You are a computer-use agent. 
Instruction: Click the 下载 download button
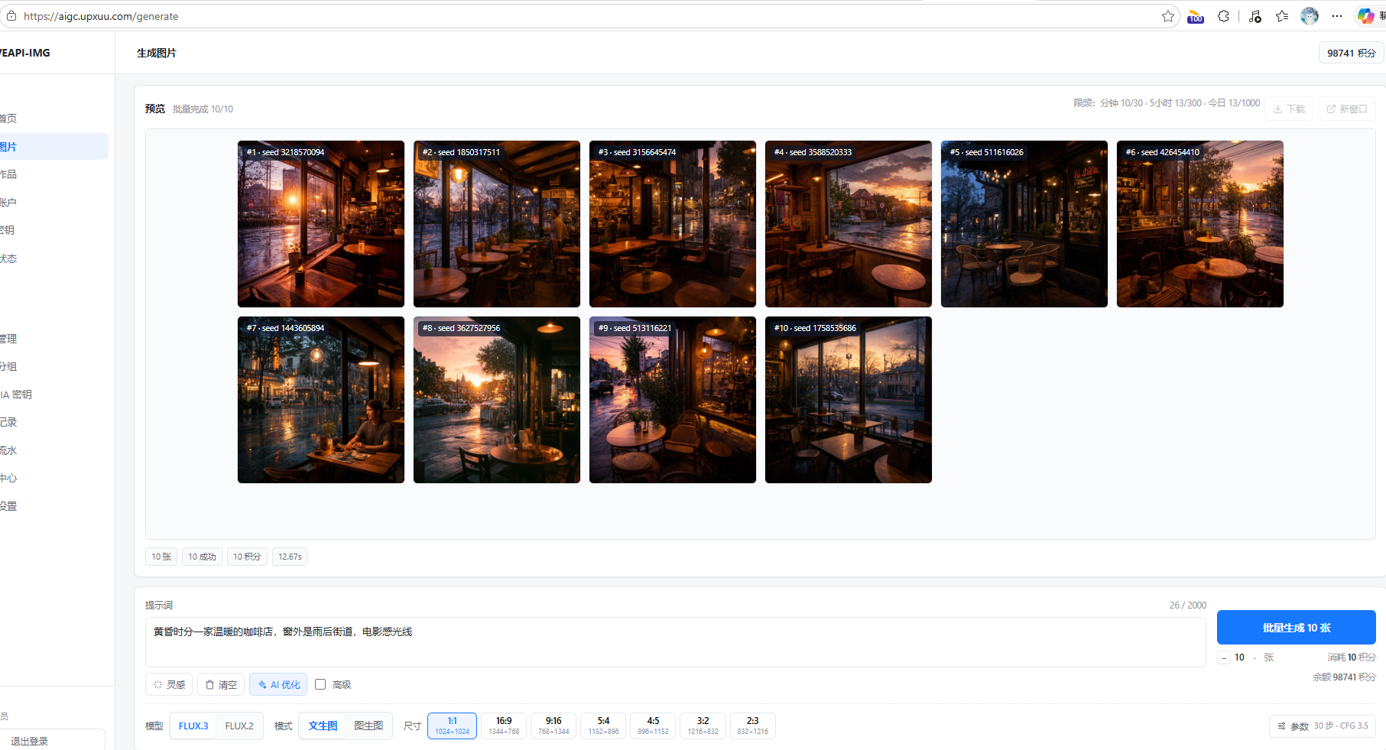coord(1289,109)
